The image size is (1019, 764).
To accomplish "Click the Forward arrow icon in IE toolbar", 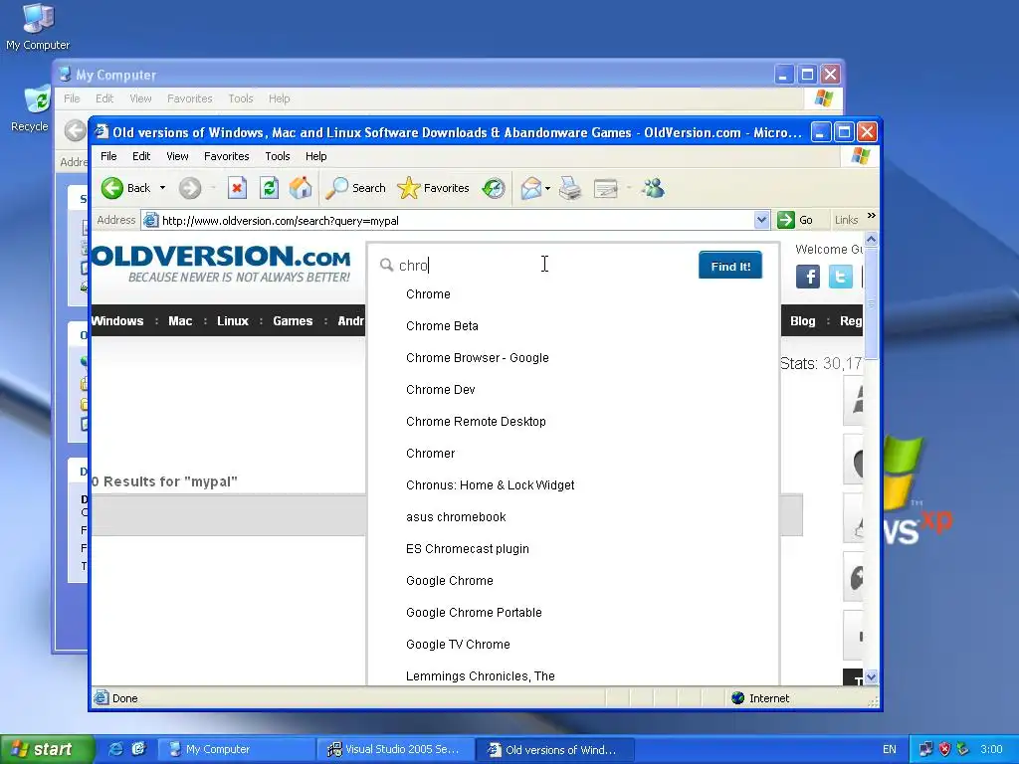I will click(x=190, y=188).
